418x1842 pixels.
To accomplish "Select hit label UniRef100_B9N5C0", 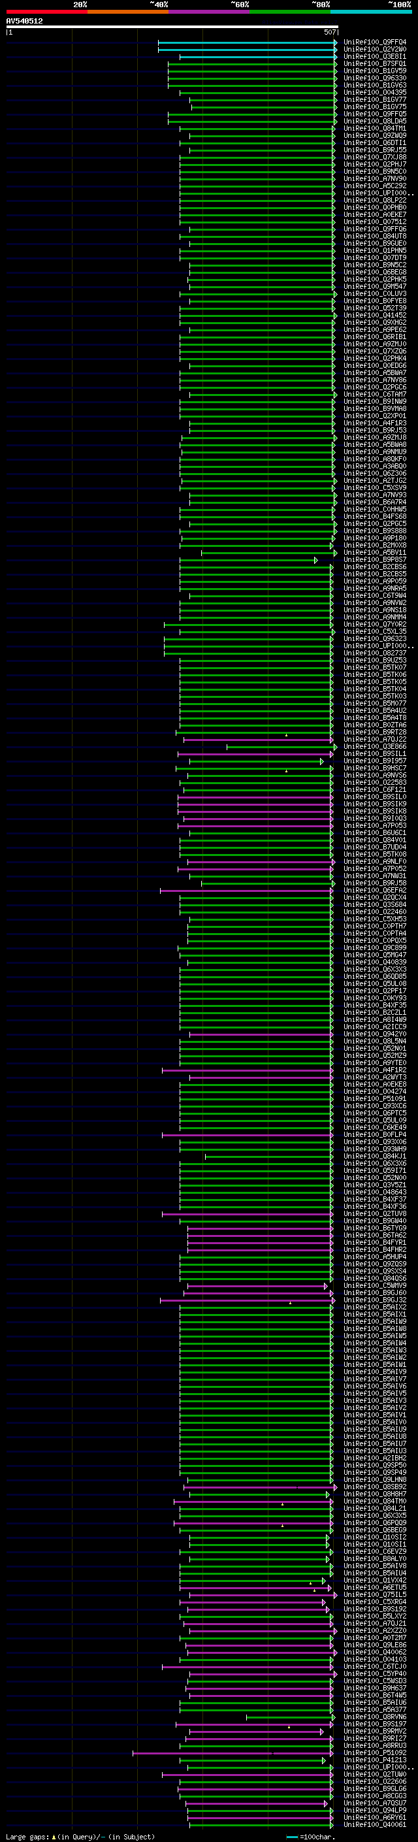I will pyautogui.click(x=375, y=171).
